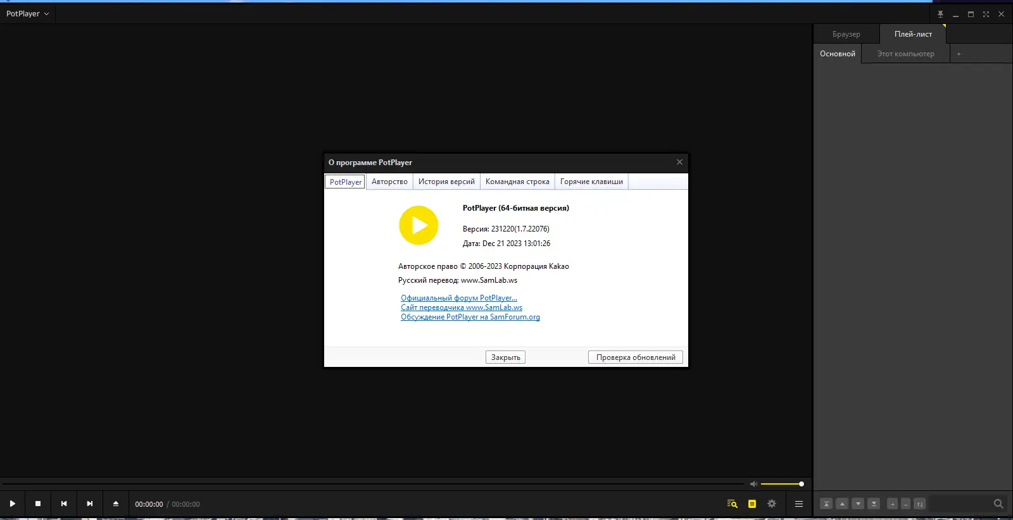This screenshot has width=1013, height=520.
Task: Mute audio with the speaker icon
Action: 753,484
